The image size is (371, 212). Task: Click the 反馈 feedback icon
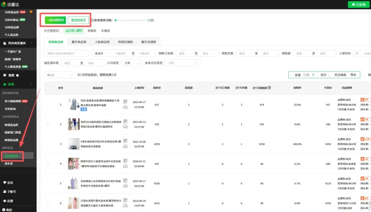point(4,201)
